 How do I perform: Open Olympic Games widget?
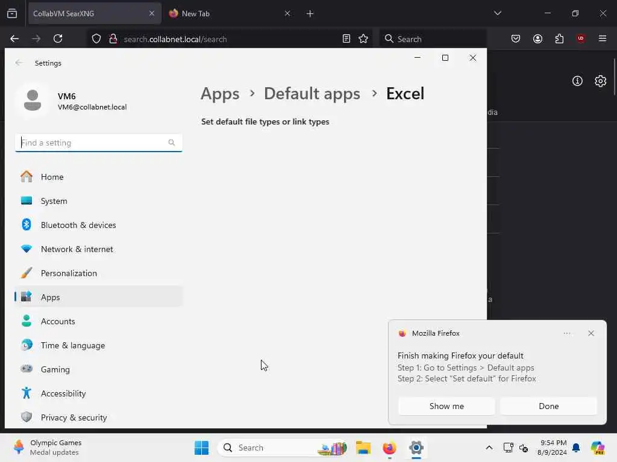(47, 448)
